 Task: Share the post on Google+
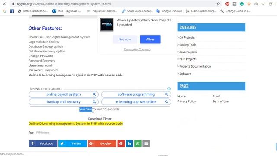[102, 143]
